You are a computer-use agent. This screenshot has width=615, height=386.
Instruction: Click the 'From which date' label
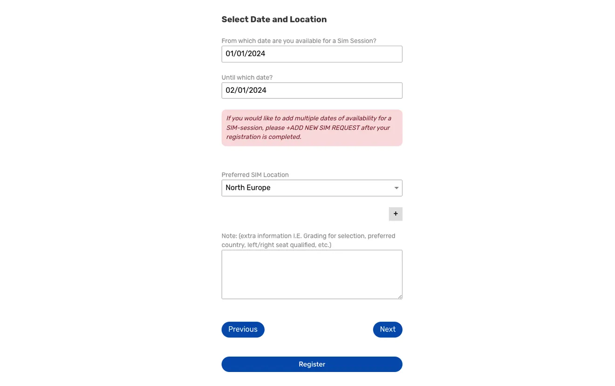[x=299, y=41]
